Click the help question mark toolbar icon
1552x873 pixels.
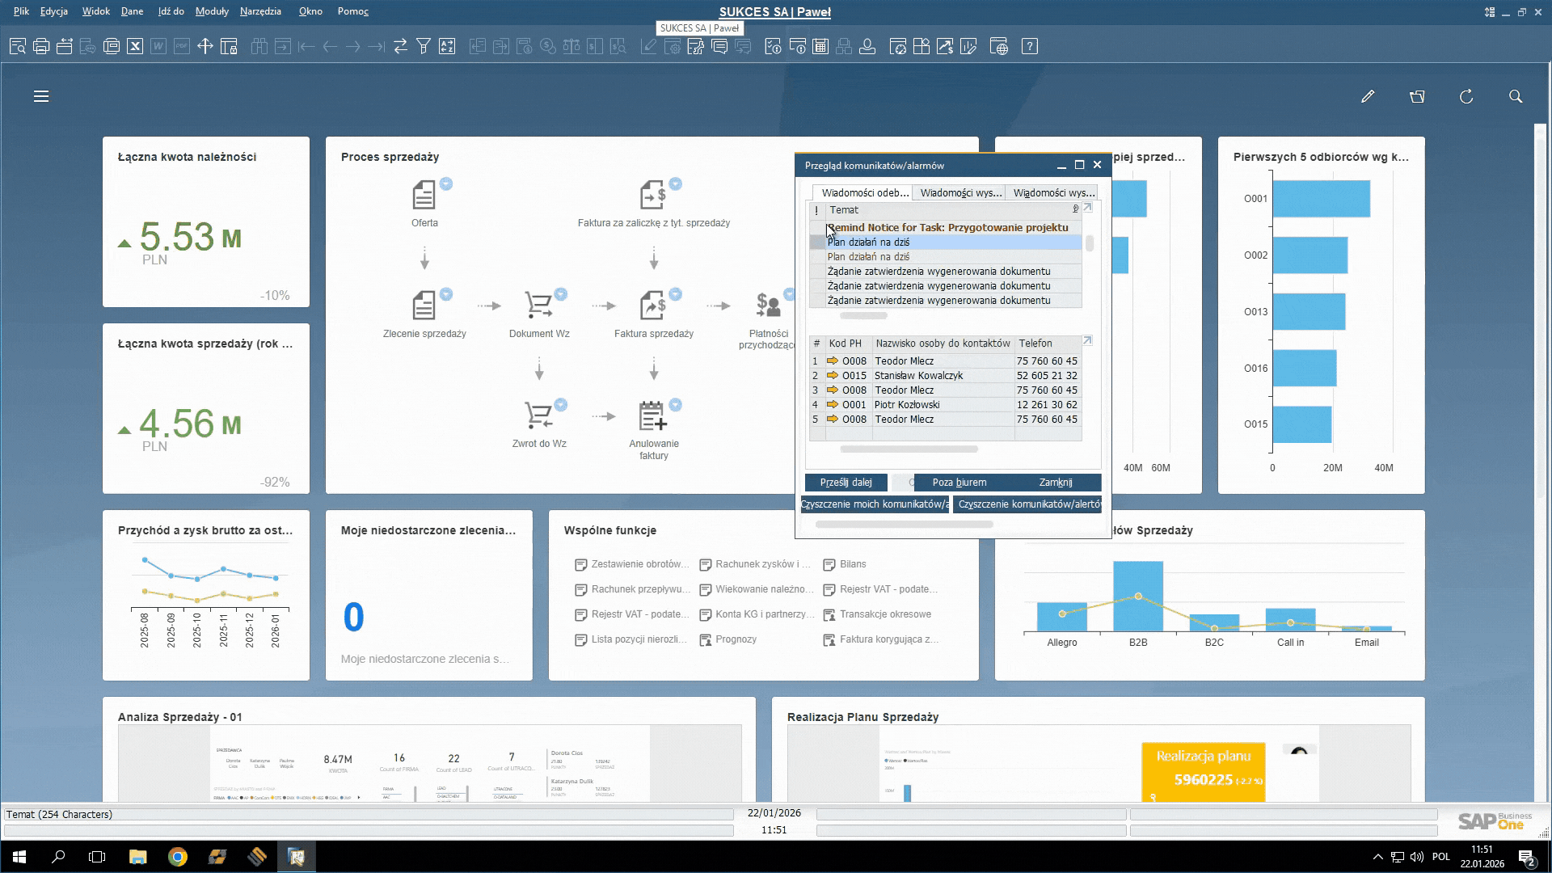coord(1030,46)
